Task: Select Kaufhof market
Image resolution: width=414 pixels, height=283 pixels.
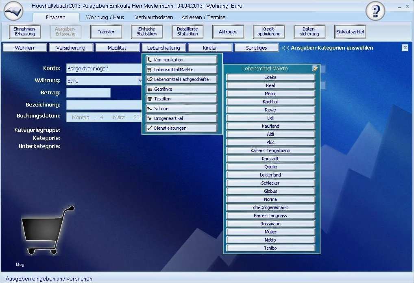Action: click(x=270, y=102)
